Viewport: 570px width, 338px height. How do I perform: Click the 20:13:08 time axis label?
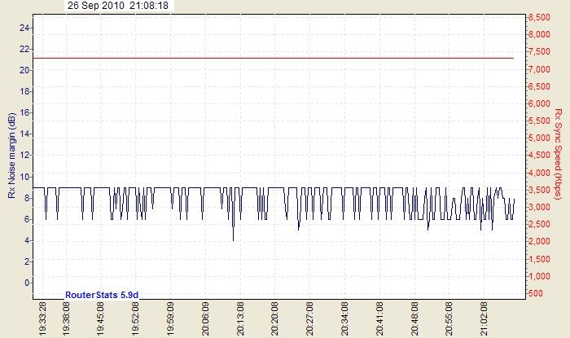point(240,318)
